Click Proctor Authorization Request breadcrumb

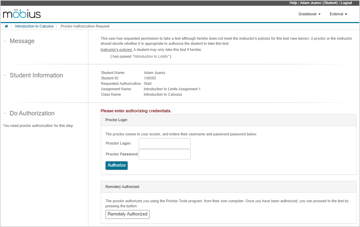pyautogui.click(x=85, y=26)
